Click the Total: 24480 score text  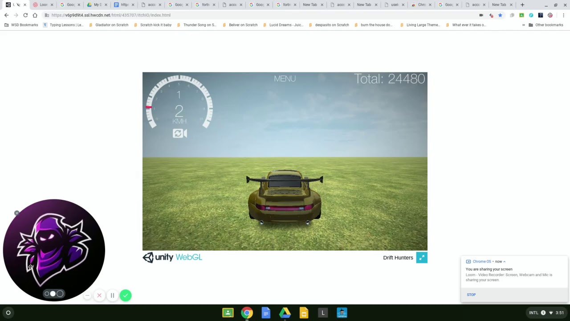[390, 79]
